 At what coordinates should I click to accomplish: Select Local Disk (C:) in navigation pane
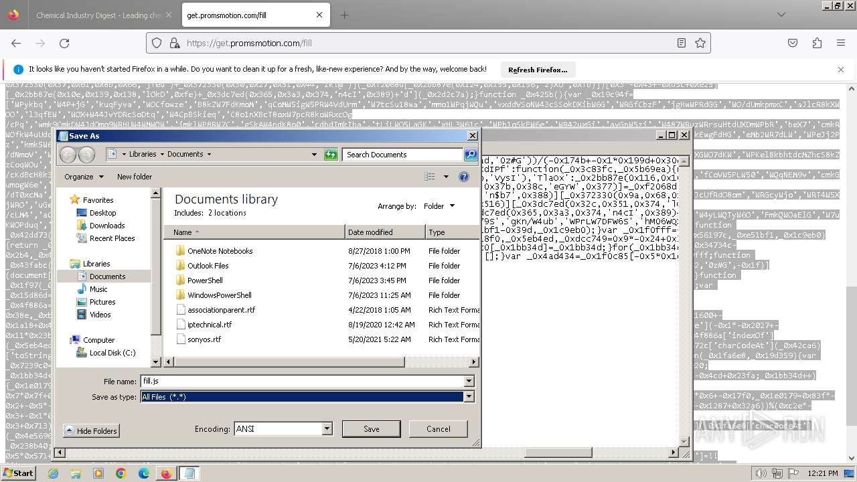click(112, 353)
